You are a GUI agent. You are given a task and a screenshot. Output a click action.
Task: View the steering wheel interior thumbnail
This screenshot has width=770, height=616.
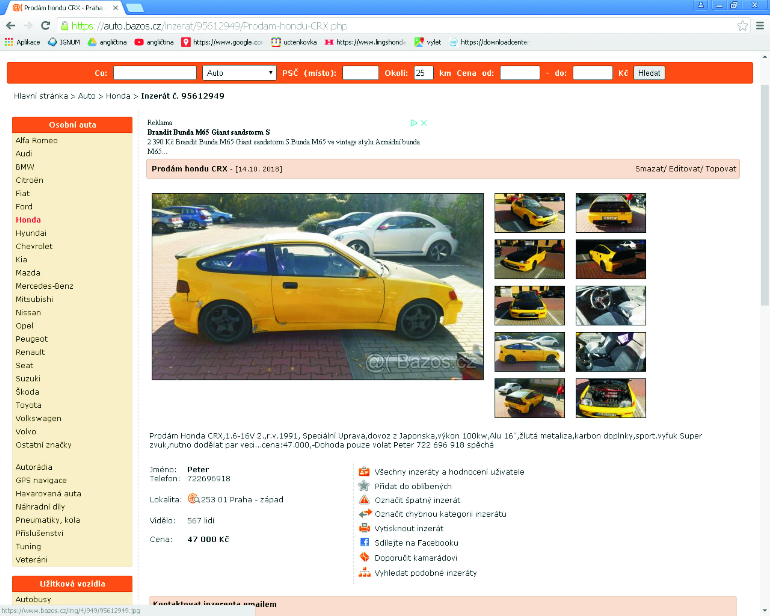[610, 305]
